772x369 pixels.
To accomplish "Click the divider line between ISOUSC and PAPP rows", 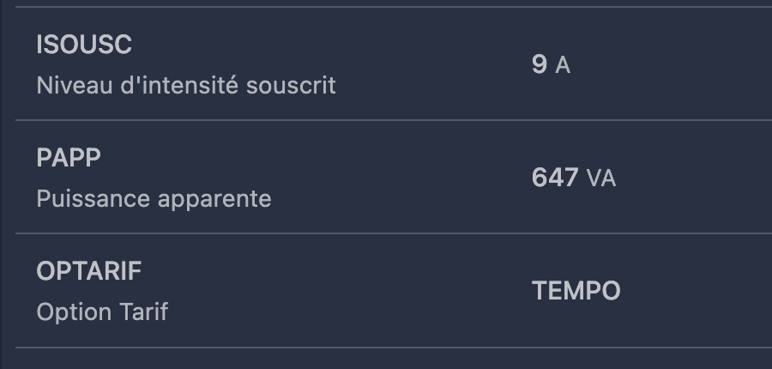I will pyautogui.click(x=394, y=120).
